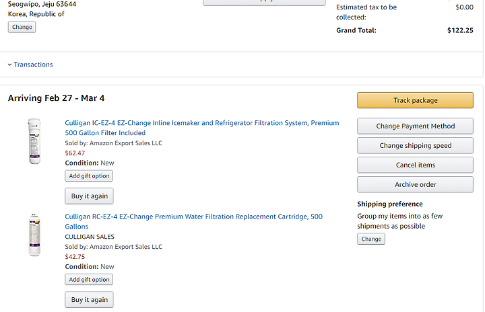The image size is (485, 312).
Task: Open the Culligan RC-EZ-4 replacement cartridge thumbnail
Action: tap(34, 235)
